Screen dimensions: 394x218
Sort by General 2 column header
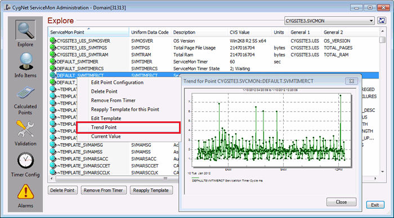click(x=350, y=32)
